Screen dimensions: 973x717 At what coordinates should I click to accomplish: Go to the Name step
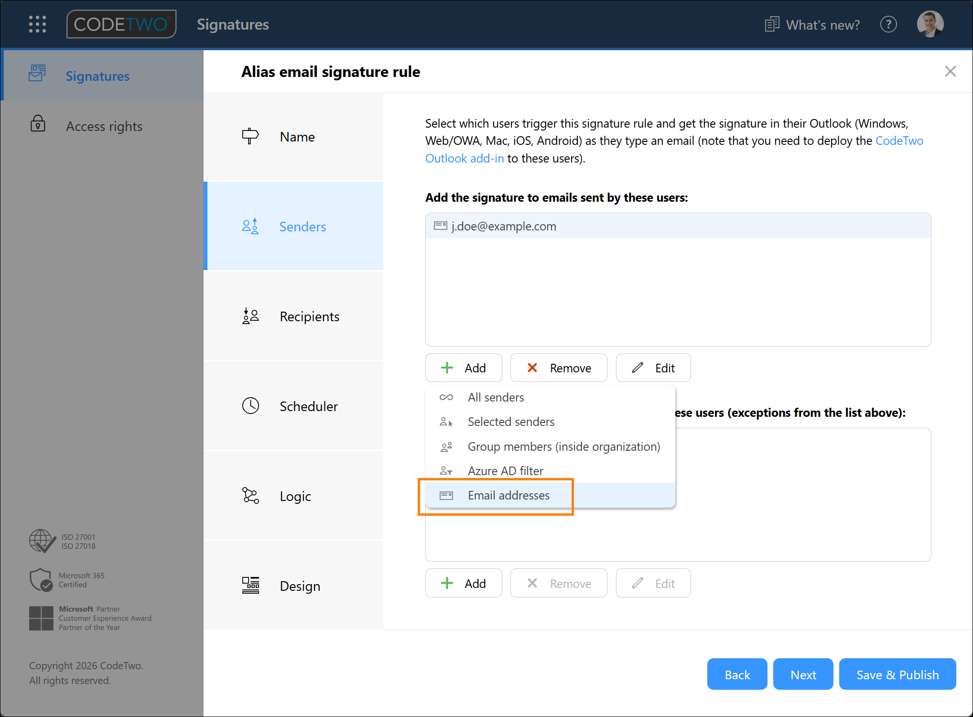(x=293, y=137)
